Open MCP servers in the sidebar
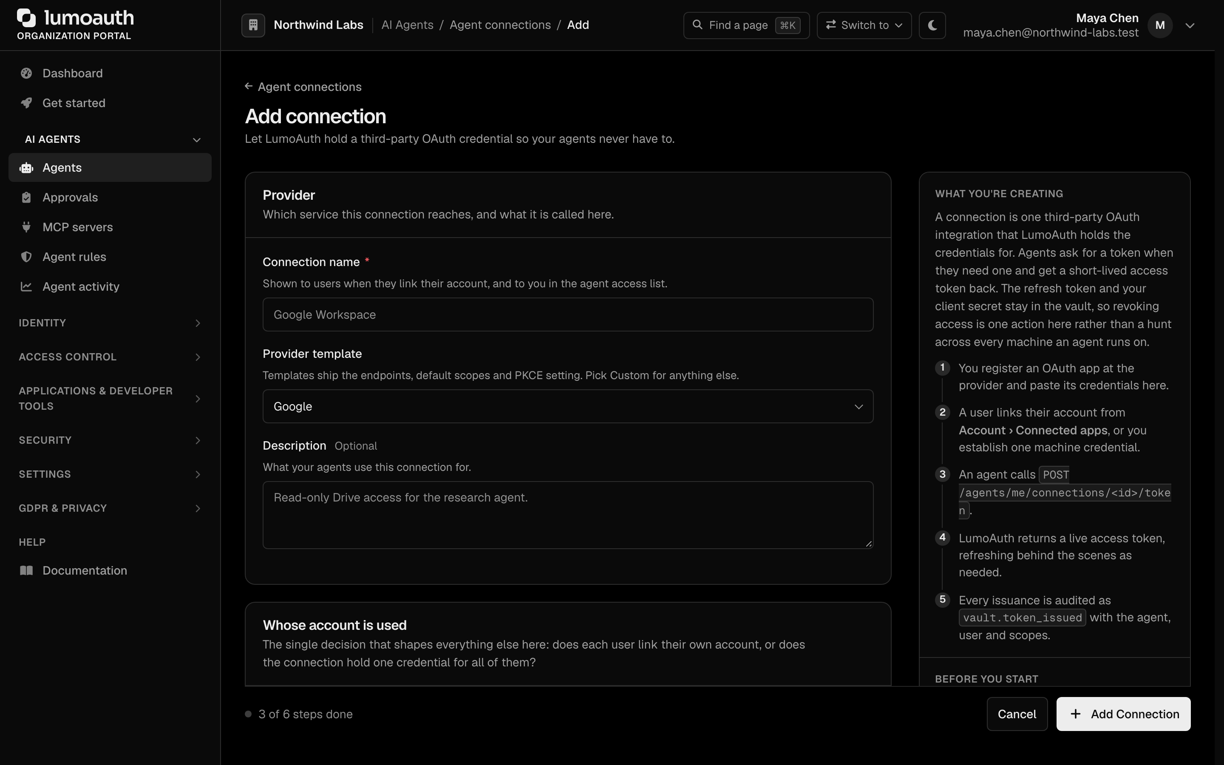Image resolution: width=1224 pixels, height=765 pixels. (x=110, y=227)
